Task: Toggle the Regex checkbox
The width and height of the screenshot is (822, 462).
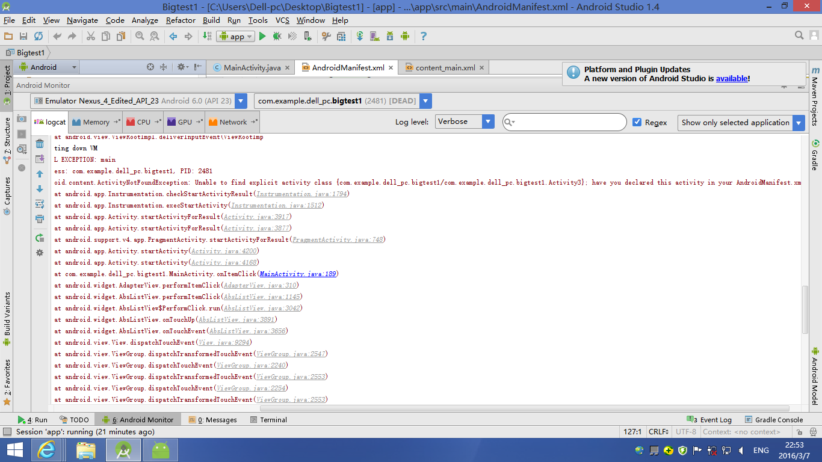Action: tap(637, 122)
